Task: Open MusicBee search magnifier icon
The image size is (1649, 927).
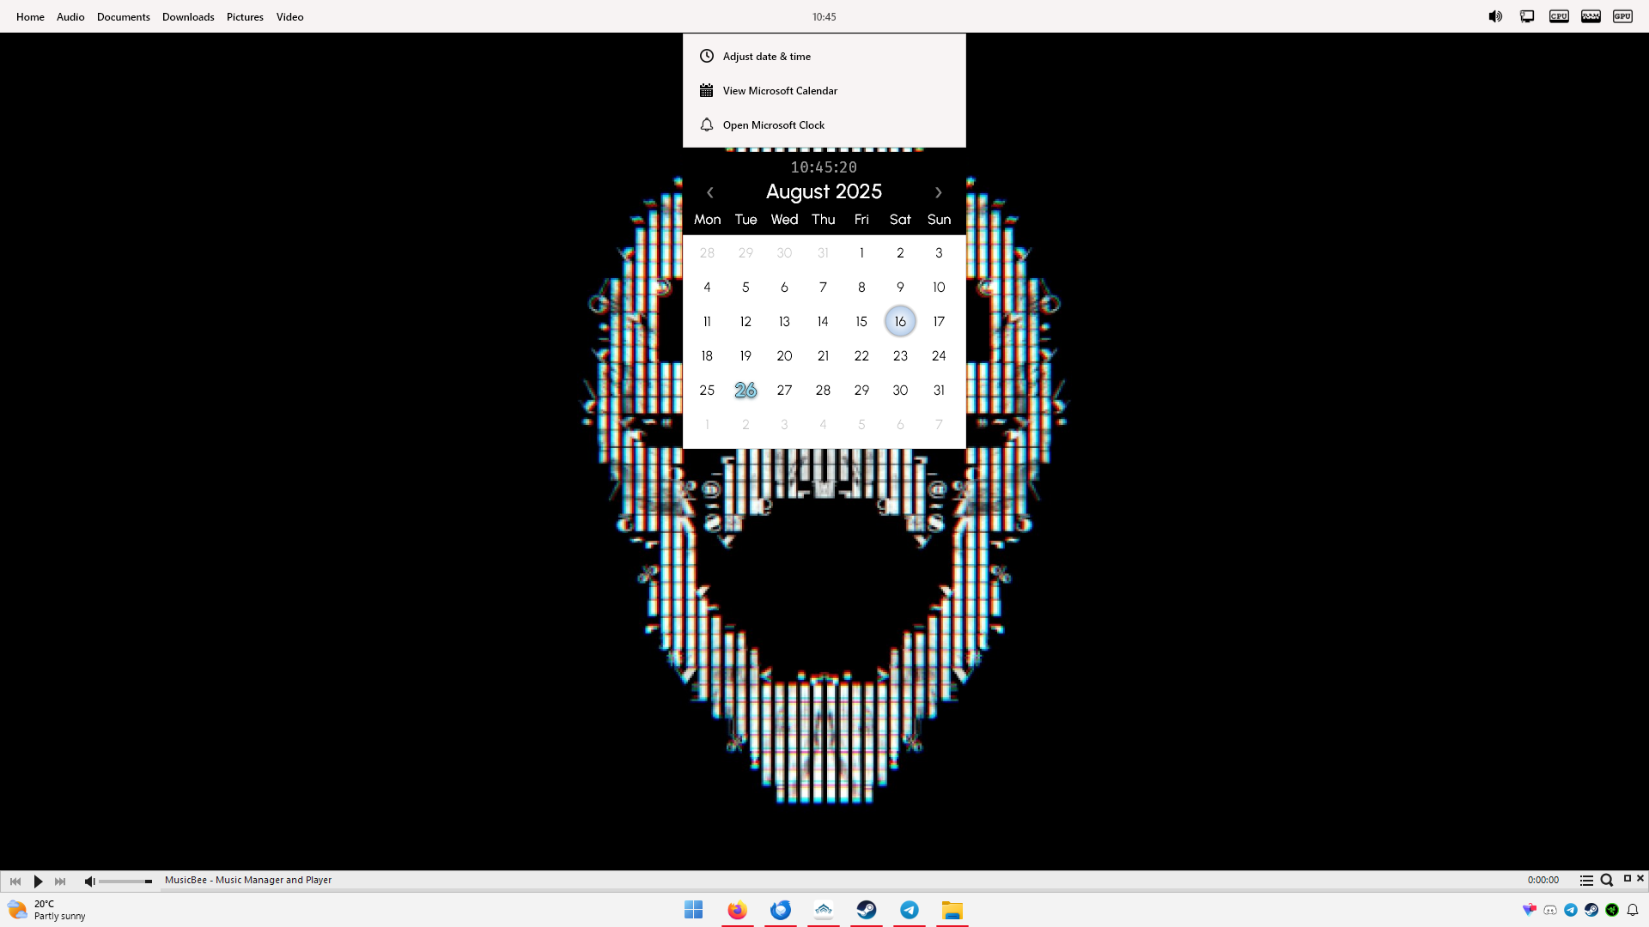Action: (x=1606, y=880)
